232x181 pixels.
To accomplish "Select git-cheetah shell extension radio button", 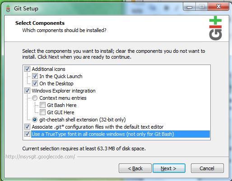I will (35, 120).
